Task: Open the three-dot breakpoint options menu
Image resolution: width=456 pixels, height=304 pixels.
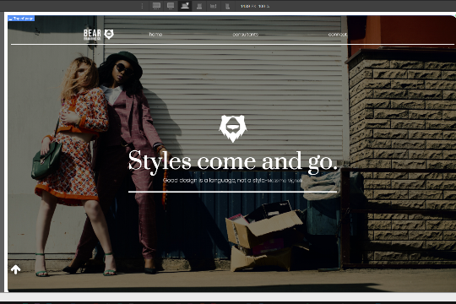Action: click(x=142, y=6)
